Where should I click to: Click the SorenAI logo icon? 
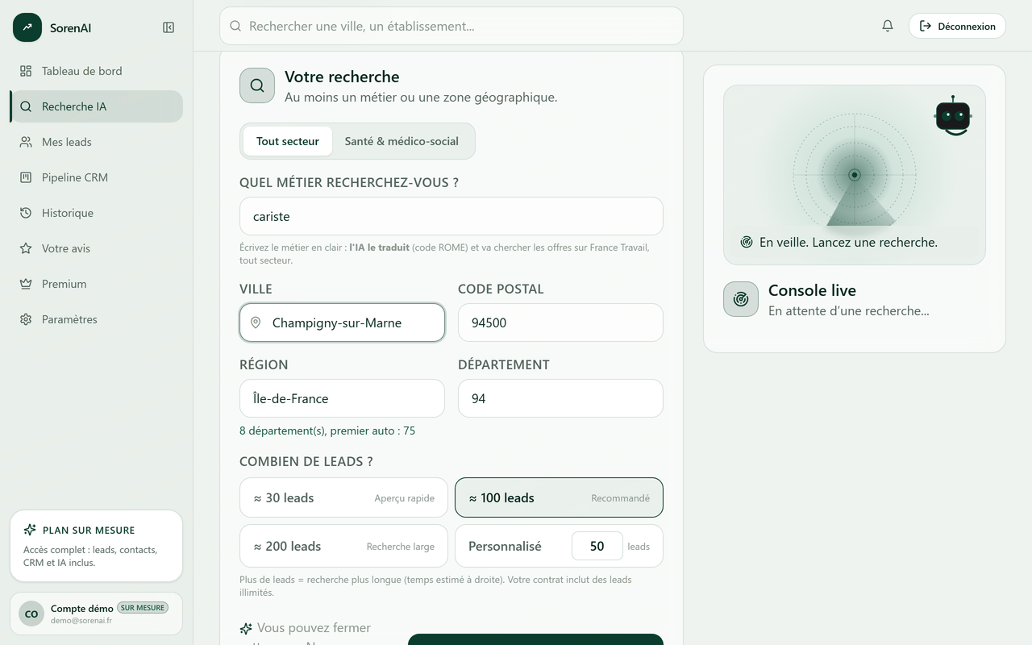click(x=27, y=27)
